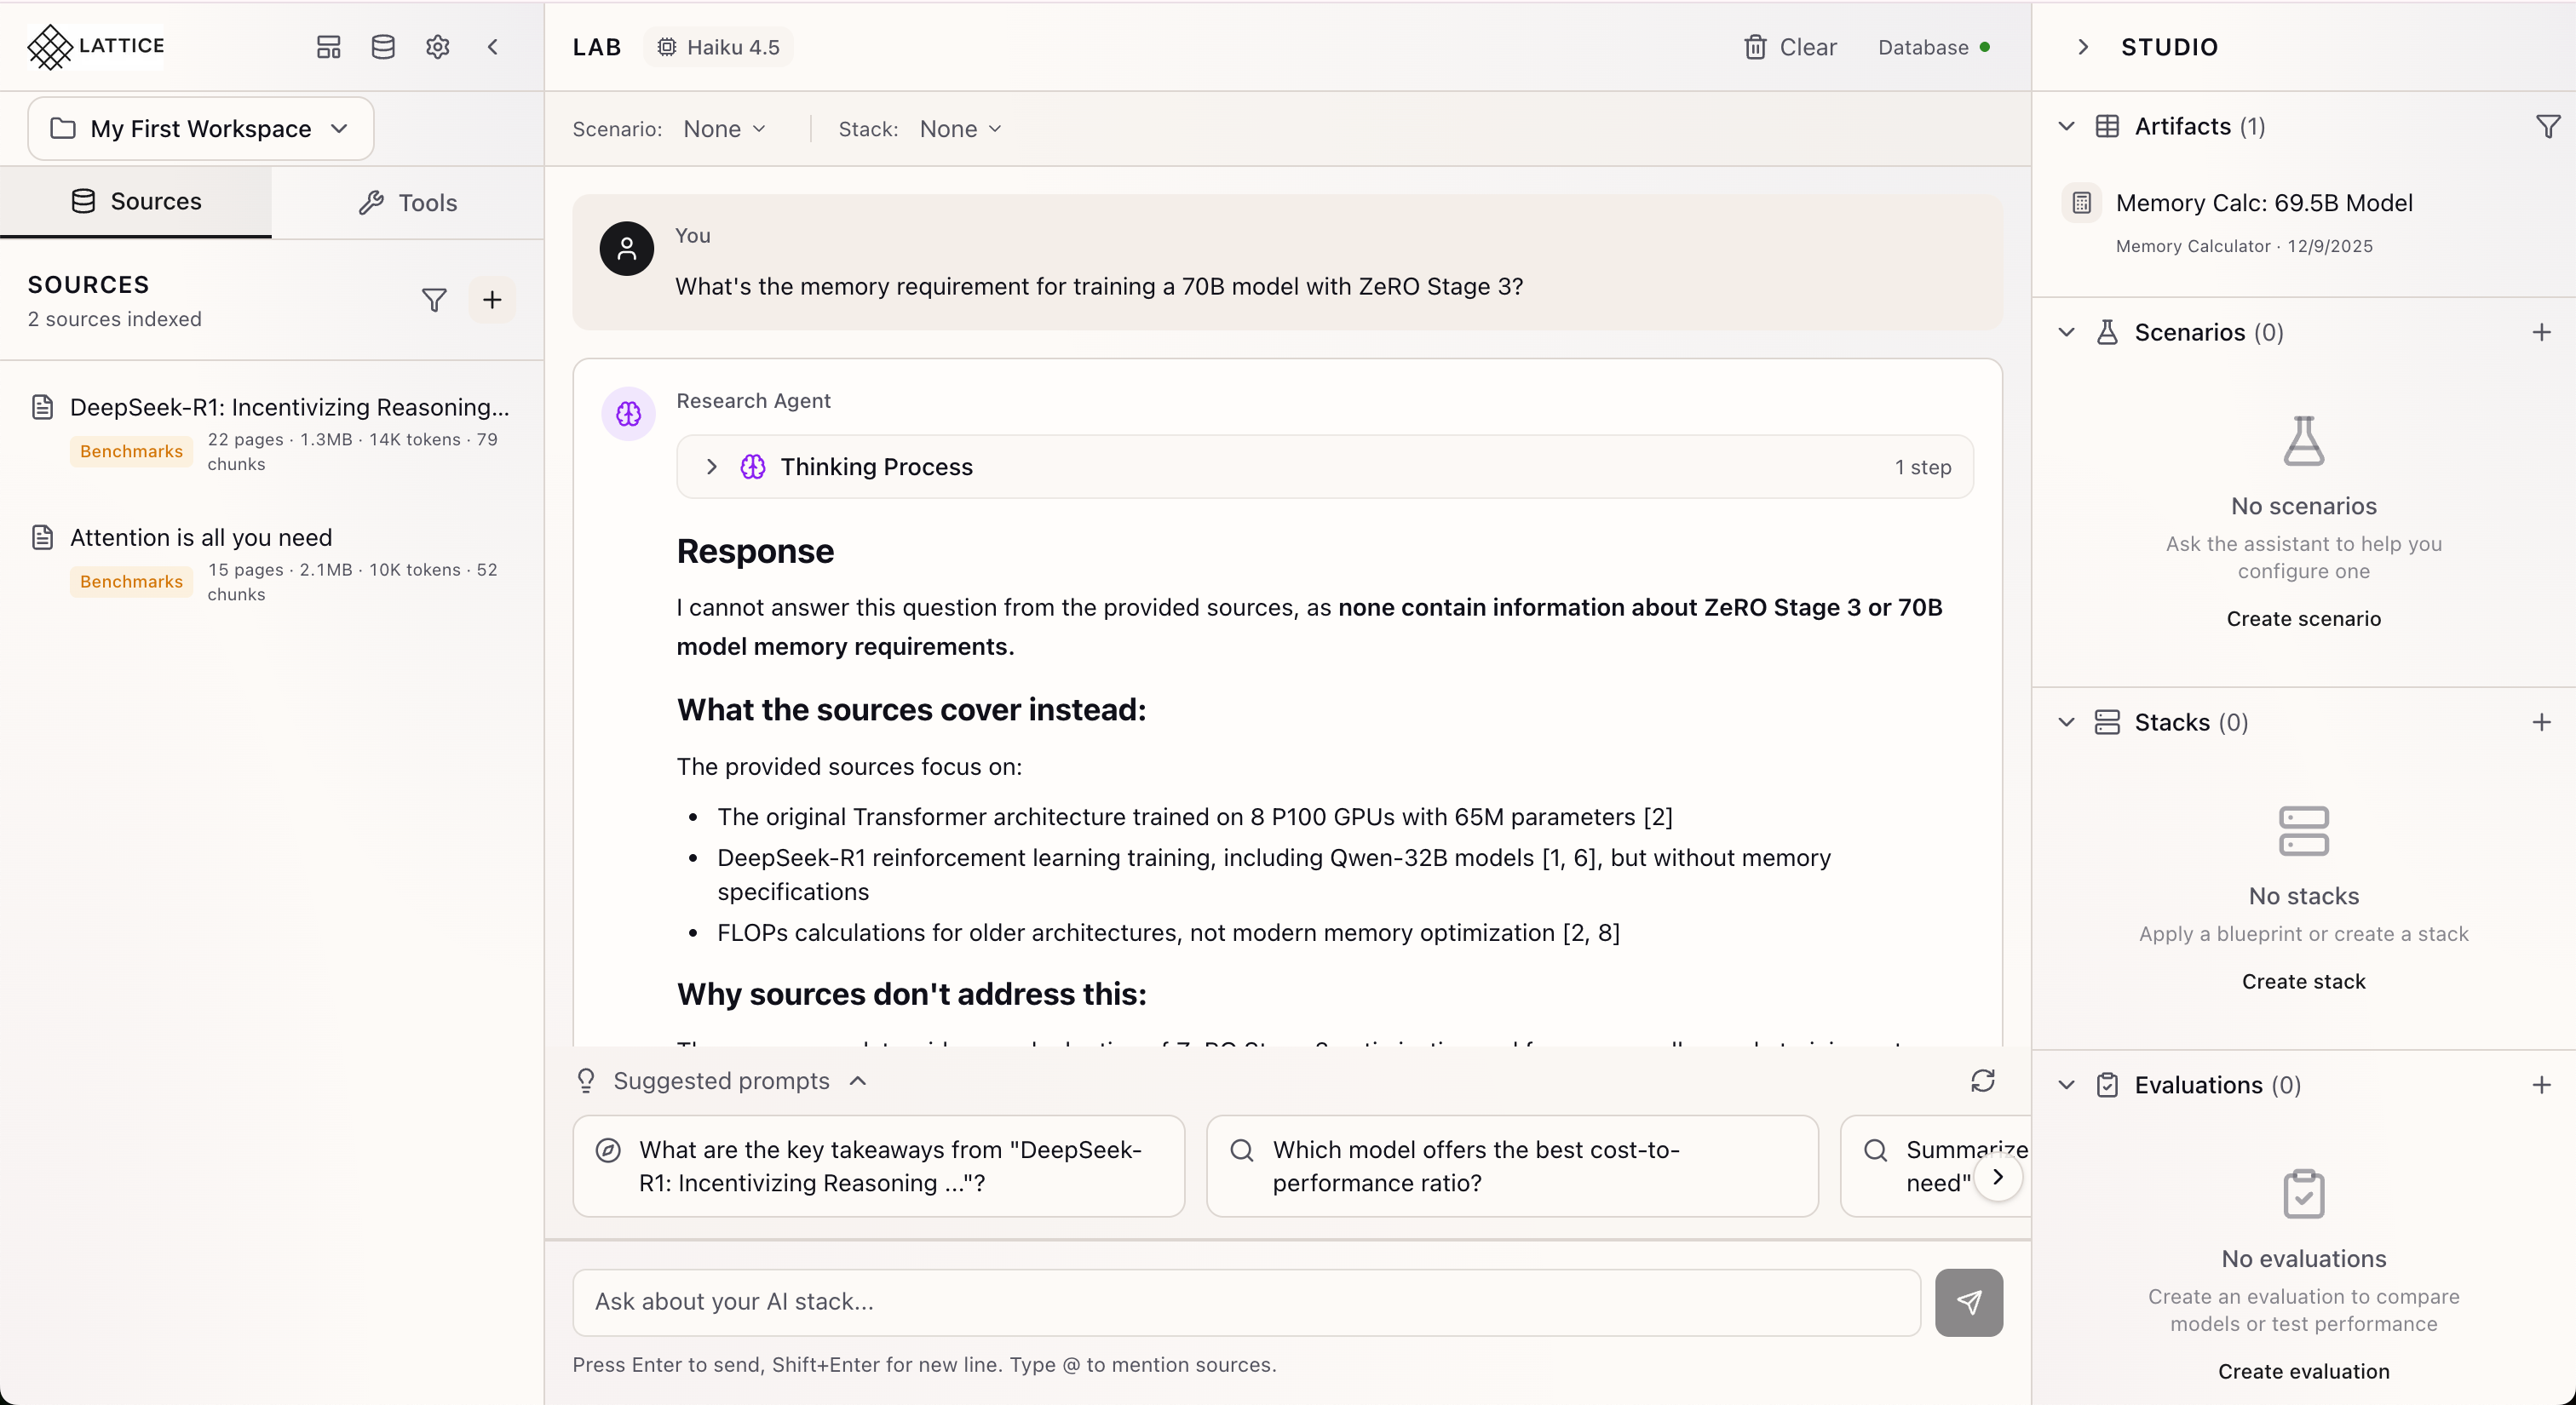Click the dashboard layout icon in header
The image size is (2576, 1405).
(328, 47)
